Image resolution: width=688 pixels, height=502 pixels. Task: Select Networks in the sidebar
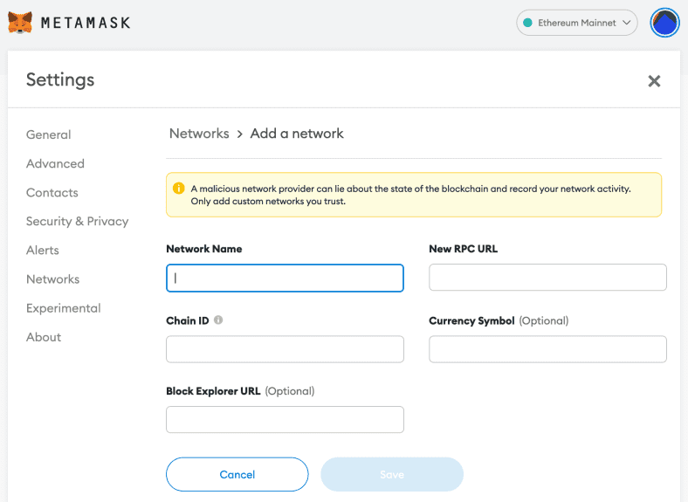coord(53,279)
